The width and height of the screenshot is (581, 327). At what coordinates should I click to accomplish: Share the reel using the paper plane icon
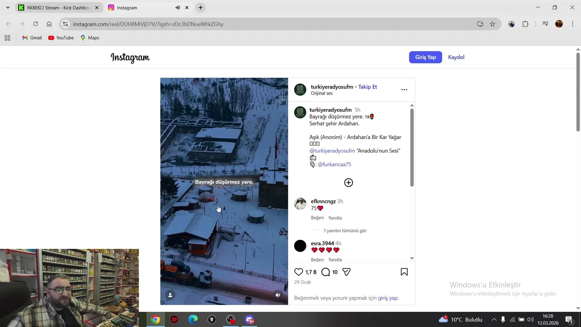[x=346, y=272]
